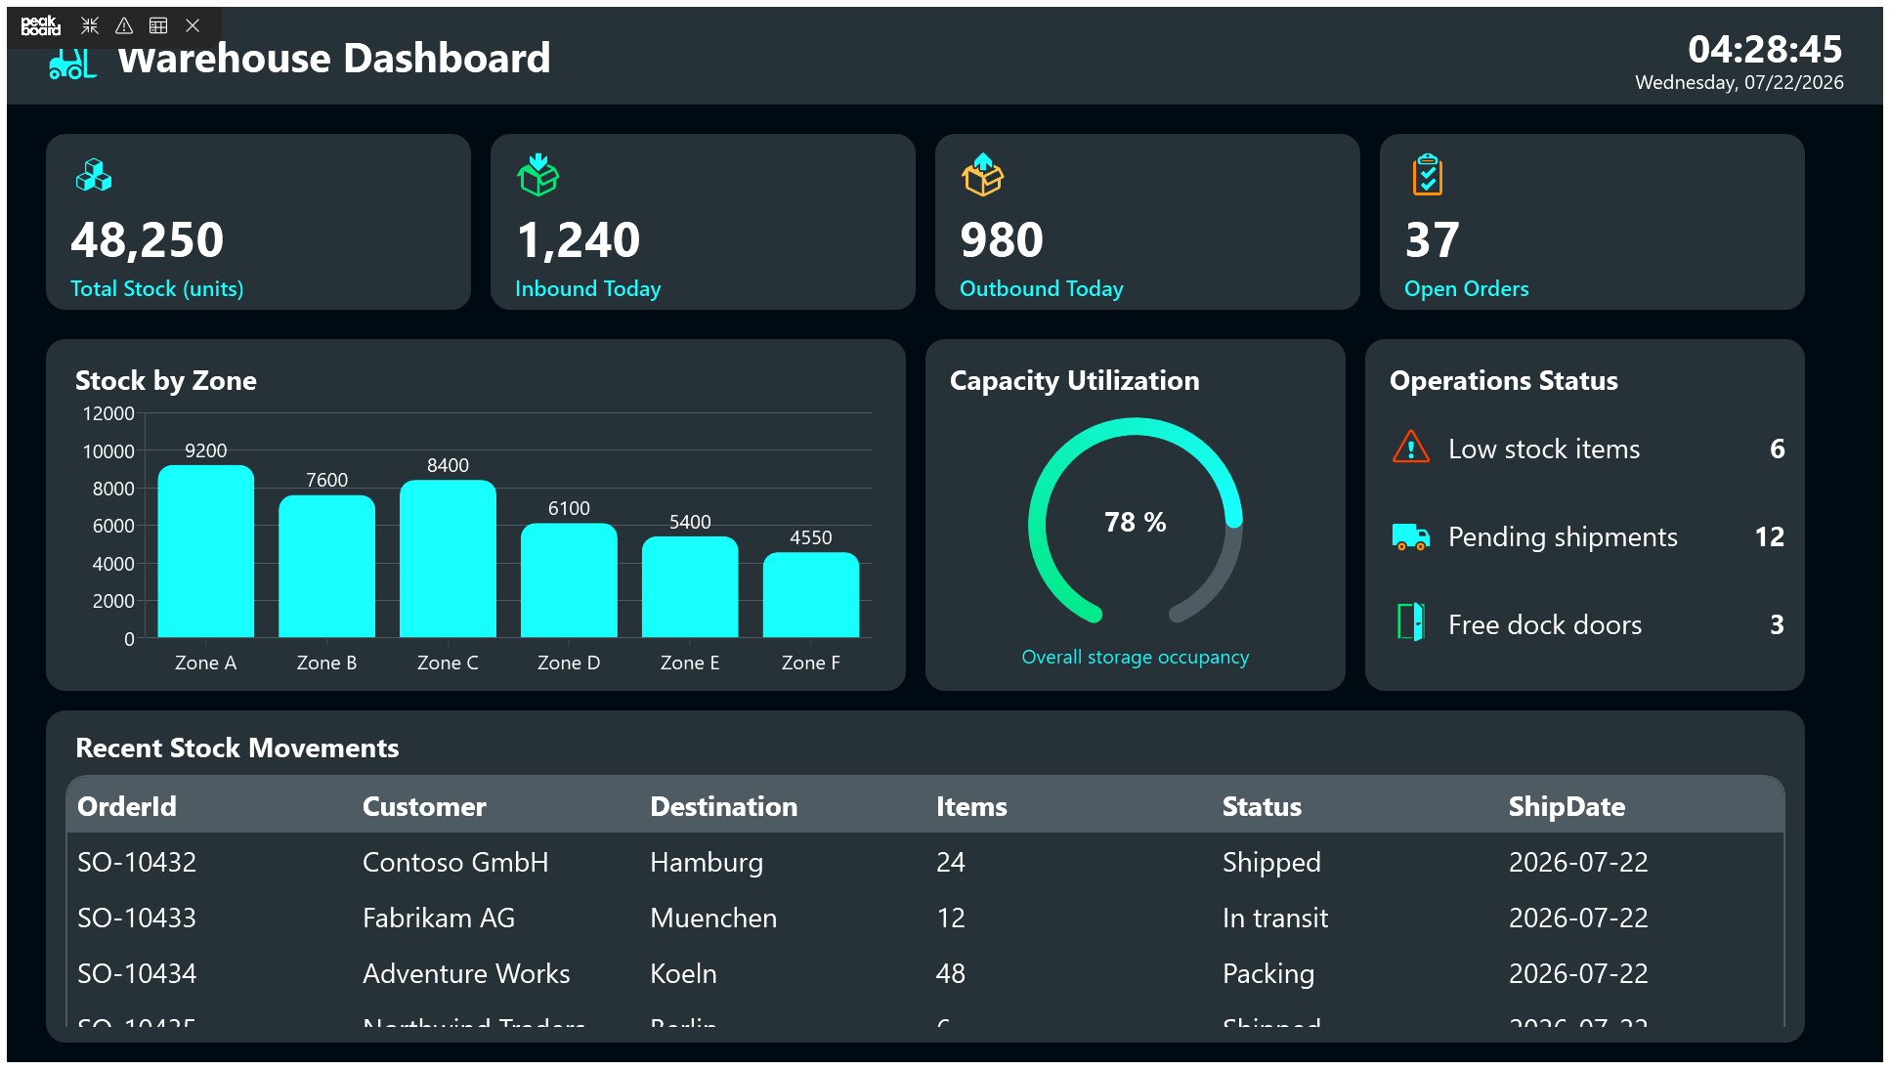The image size is (1890, 1069).
Task: Click the Shipped status of SO-10432
Action: tap(1271, 864)
